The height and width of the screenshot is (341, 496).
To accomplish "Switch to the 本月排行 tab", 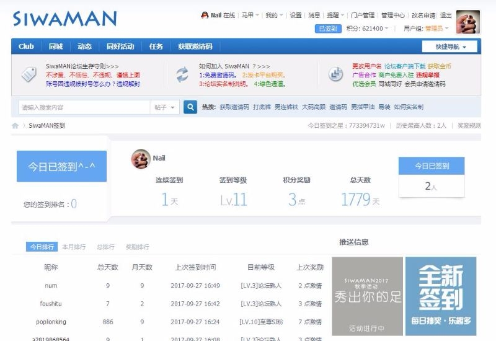I will coord(74,247).
